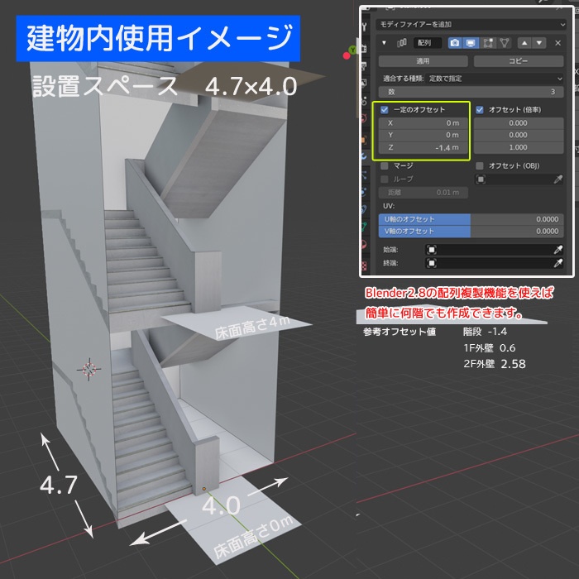Toggle the modifier viewport display monitor icon
The height and width of the screenshot is (579, 579).
pyautogui.click(x=471, y=43)
